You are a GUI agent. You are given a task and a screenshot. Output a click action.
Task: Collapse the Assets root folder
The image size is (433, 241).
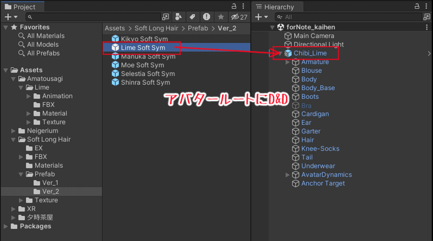[x=5, y=70]
